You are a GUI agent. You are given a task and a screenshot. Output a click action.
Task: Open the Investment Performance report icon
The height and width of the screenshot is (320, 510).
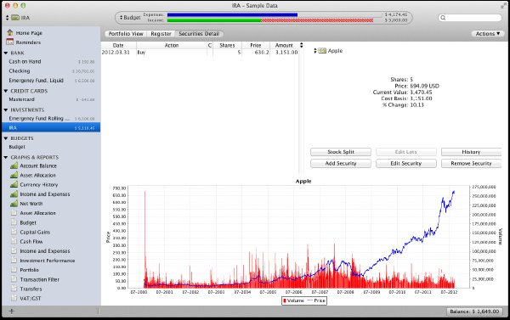point(14,260)
